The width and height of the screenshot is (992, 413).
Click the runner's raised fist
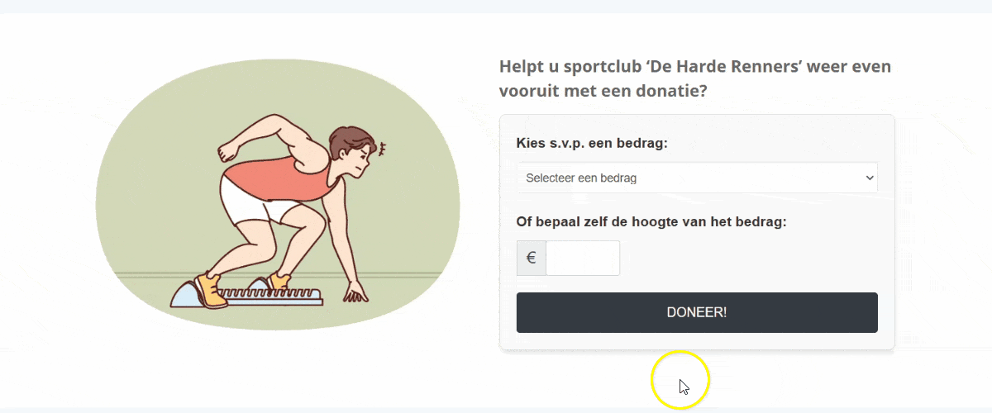228,151
